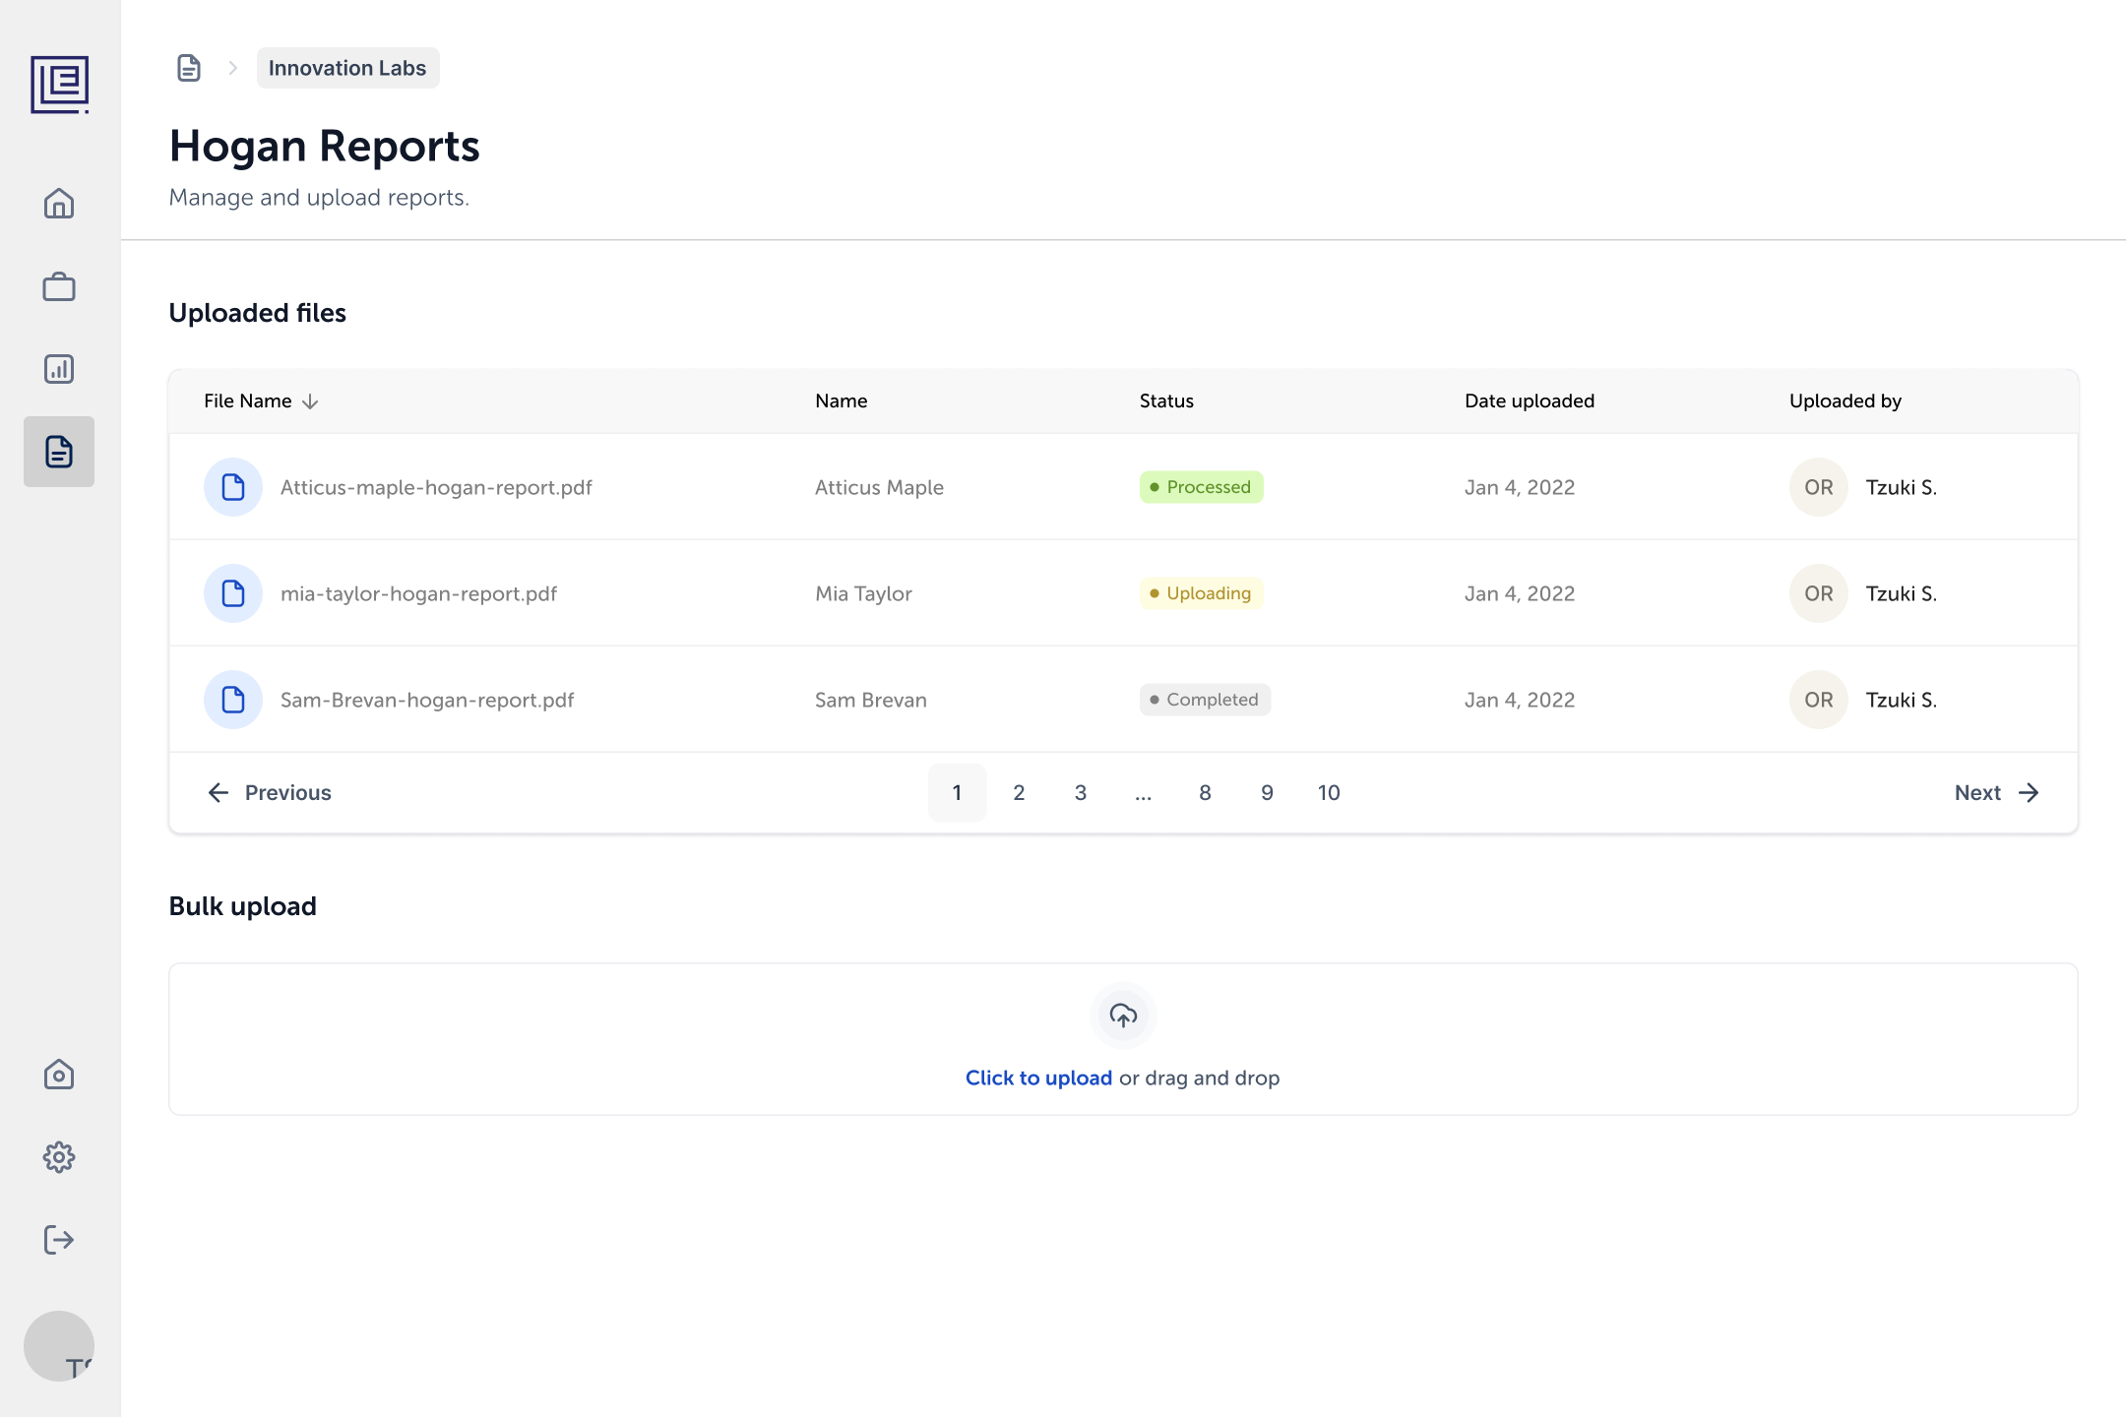Viewport: 2126px width, 1417px height.
Task: Go to Previous page
Action: (x=269, y=793)
